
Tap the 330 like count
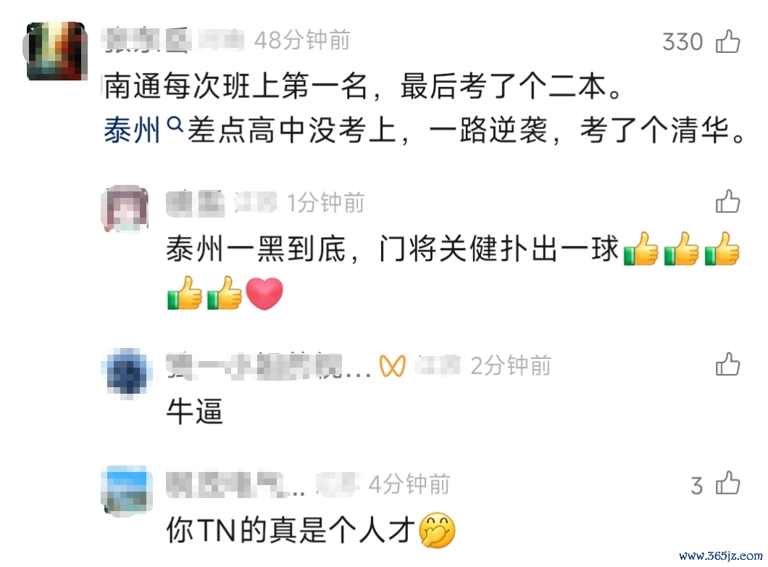[x=683, y=41]
